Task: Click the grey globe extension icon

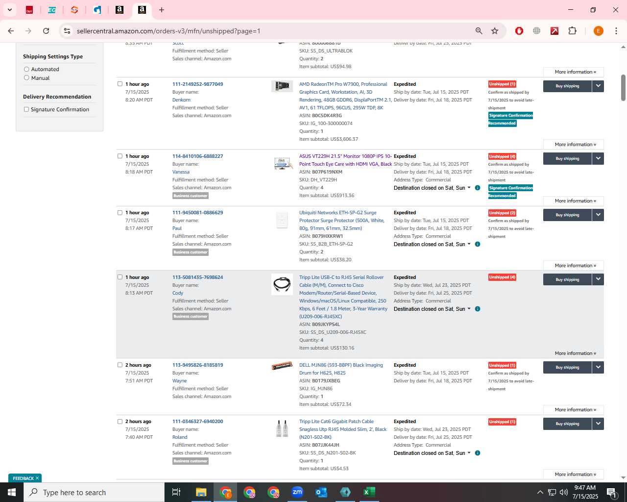Action: (537, 31)
